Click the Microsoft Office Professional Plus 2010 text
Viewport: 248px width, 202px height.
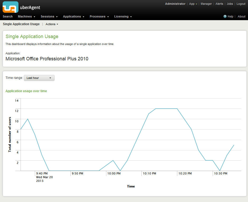(x=47, y=59)
